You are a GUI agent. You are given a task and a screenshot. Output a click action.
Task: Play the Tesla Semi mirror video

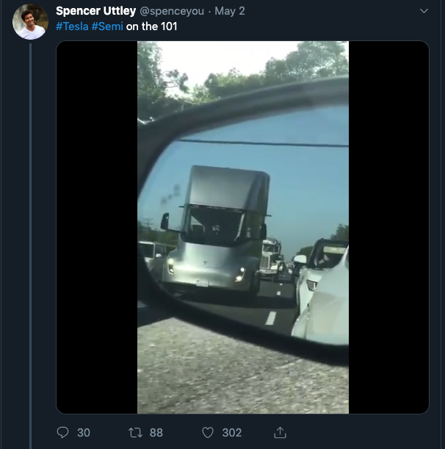242,227
